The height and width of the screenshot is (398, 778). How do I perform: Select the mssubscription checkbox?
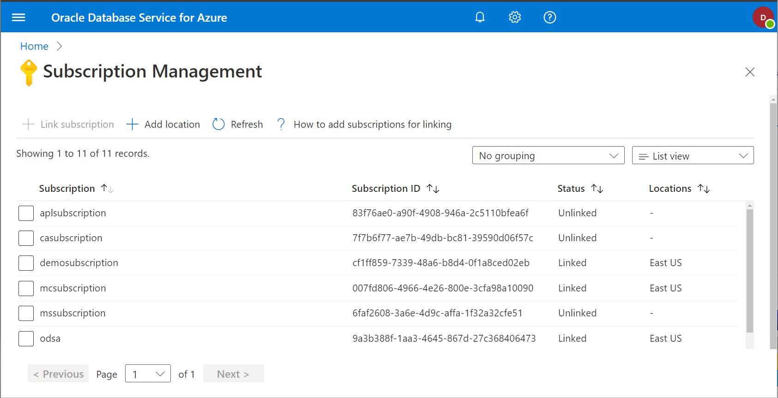click(x=26, y=313)
